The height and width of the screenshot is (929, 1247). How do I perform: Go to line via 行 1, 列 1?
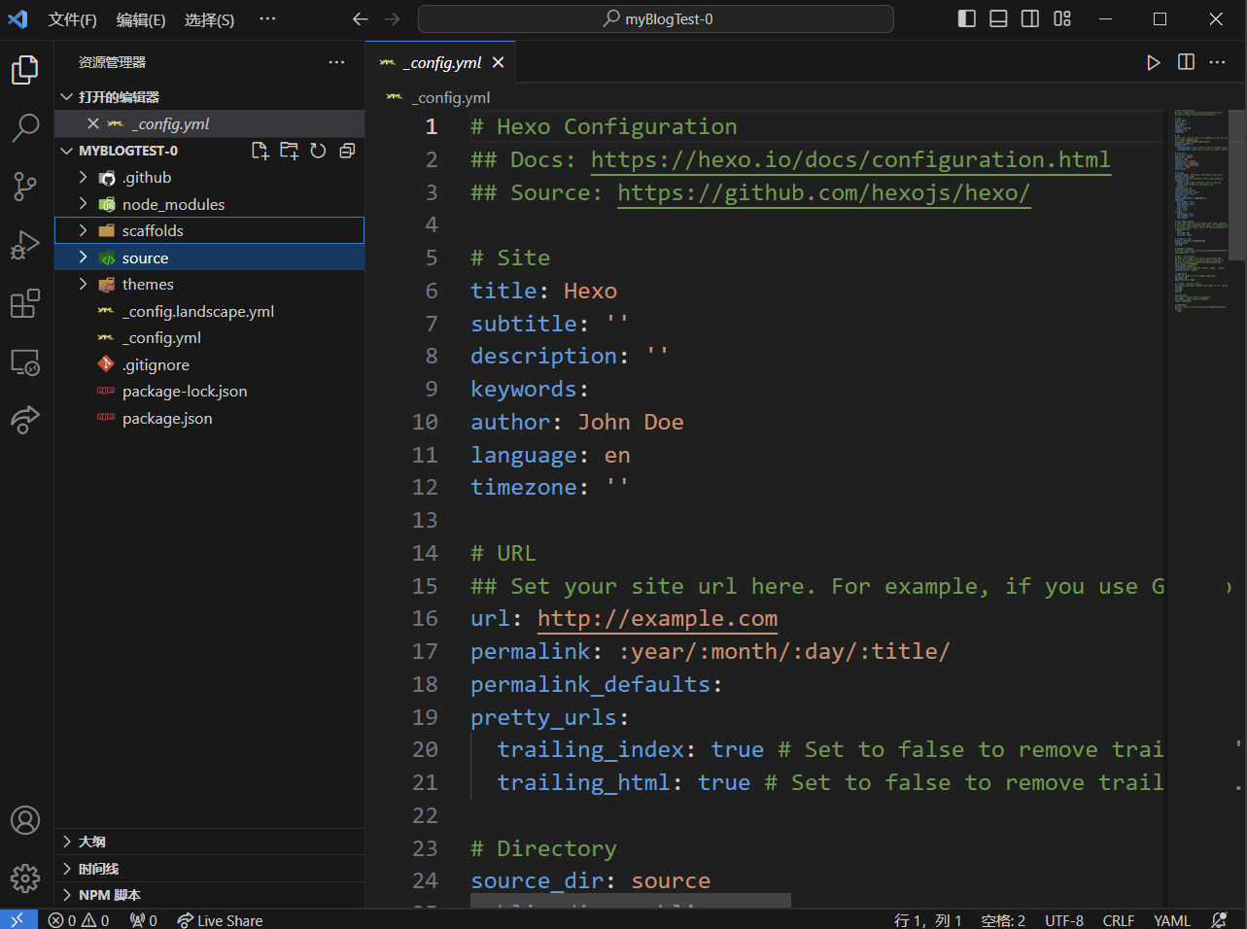click(x=927, y=920)
